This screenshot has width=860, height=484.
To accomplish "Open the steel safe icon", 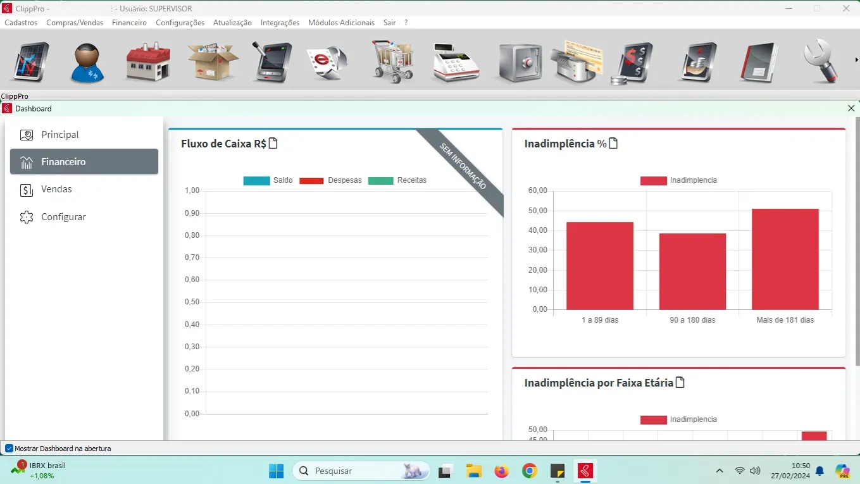I will (520, 63).
